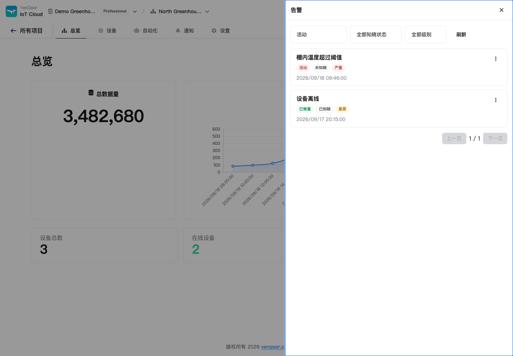
Task: Switch to the 设备 tab
Action: 107,31
